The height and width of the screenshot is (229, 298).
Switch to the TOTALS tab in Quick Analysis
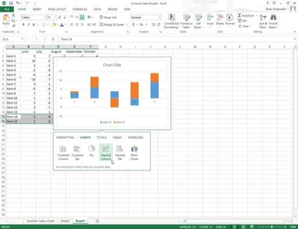(101, 137)
